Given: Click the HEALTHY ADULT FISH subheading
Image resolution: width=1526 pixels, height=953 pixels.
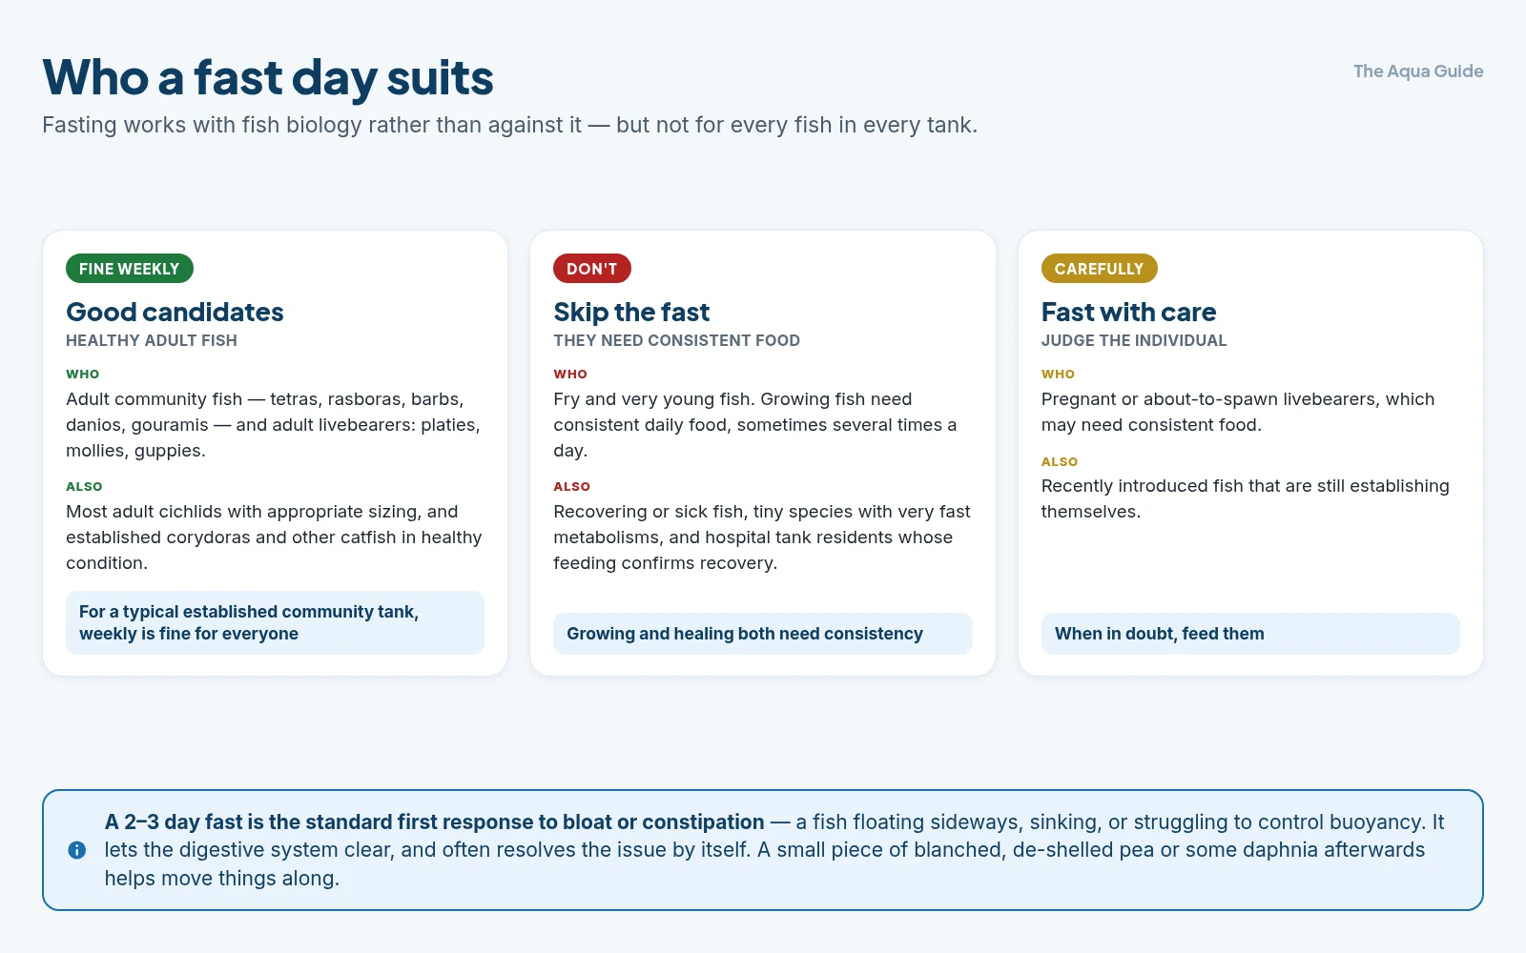Looking at the screenshot, I should pos(152,340).
